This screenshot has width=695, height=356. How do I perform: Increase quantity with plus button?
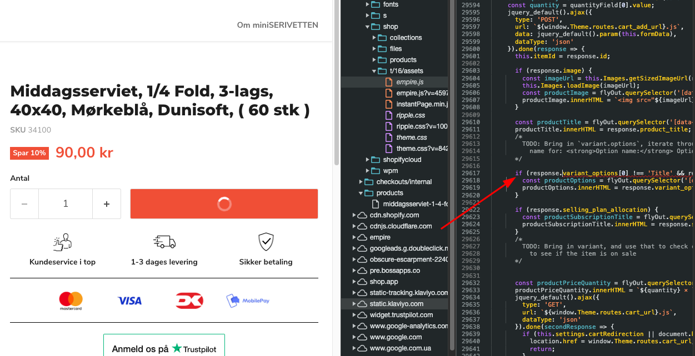pyautogui.click(x=107, y=204)
